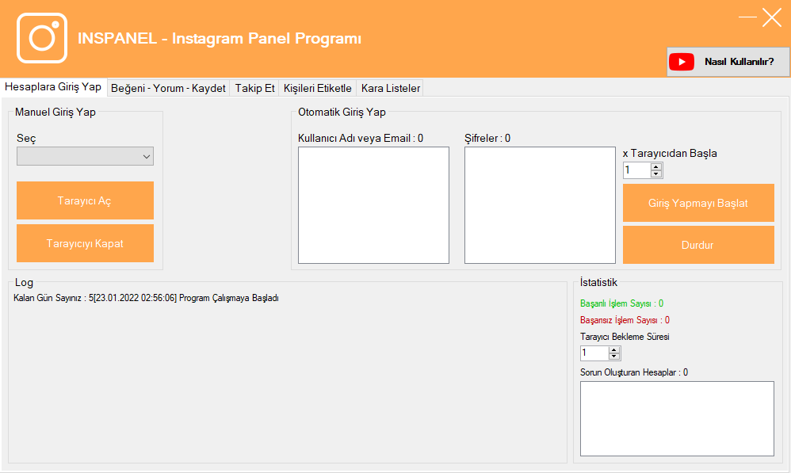
Task: Focus the Kullanıcı Adı veya Email textbox
Action: coord(373,205)
